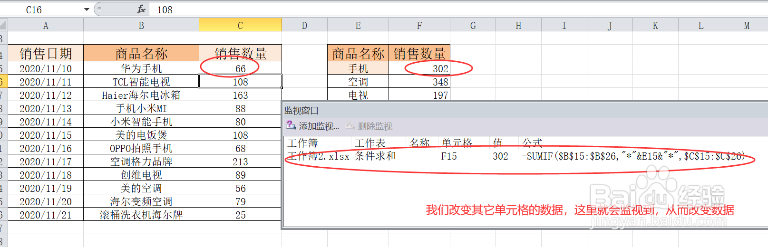The height and width of the screenshot is (247, 768).
Task: Select the cell 滚桶洗衣机海尔牌
Action: click(x=141, y=215)
